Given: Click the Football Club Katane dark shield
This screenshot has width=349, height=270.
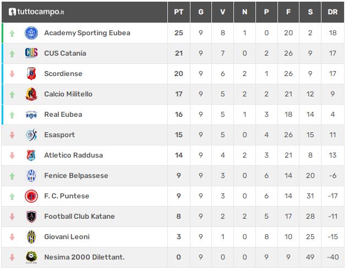Looking at the screenshot, I should pos(31,217).
